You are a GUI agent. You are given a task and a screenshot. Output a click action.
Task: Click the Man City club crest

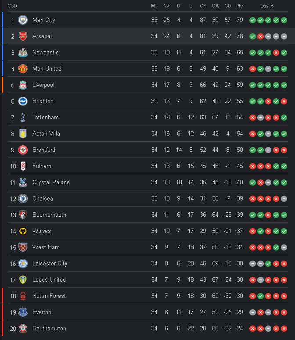coord(23,20)
